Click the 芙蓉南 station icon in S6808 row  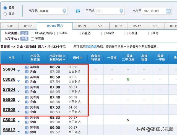27,97
